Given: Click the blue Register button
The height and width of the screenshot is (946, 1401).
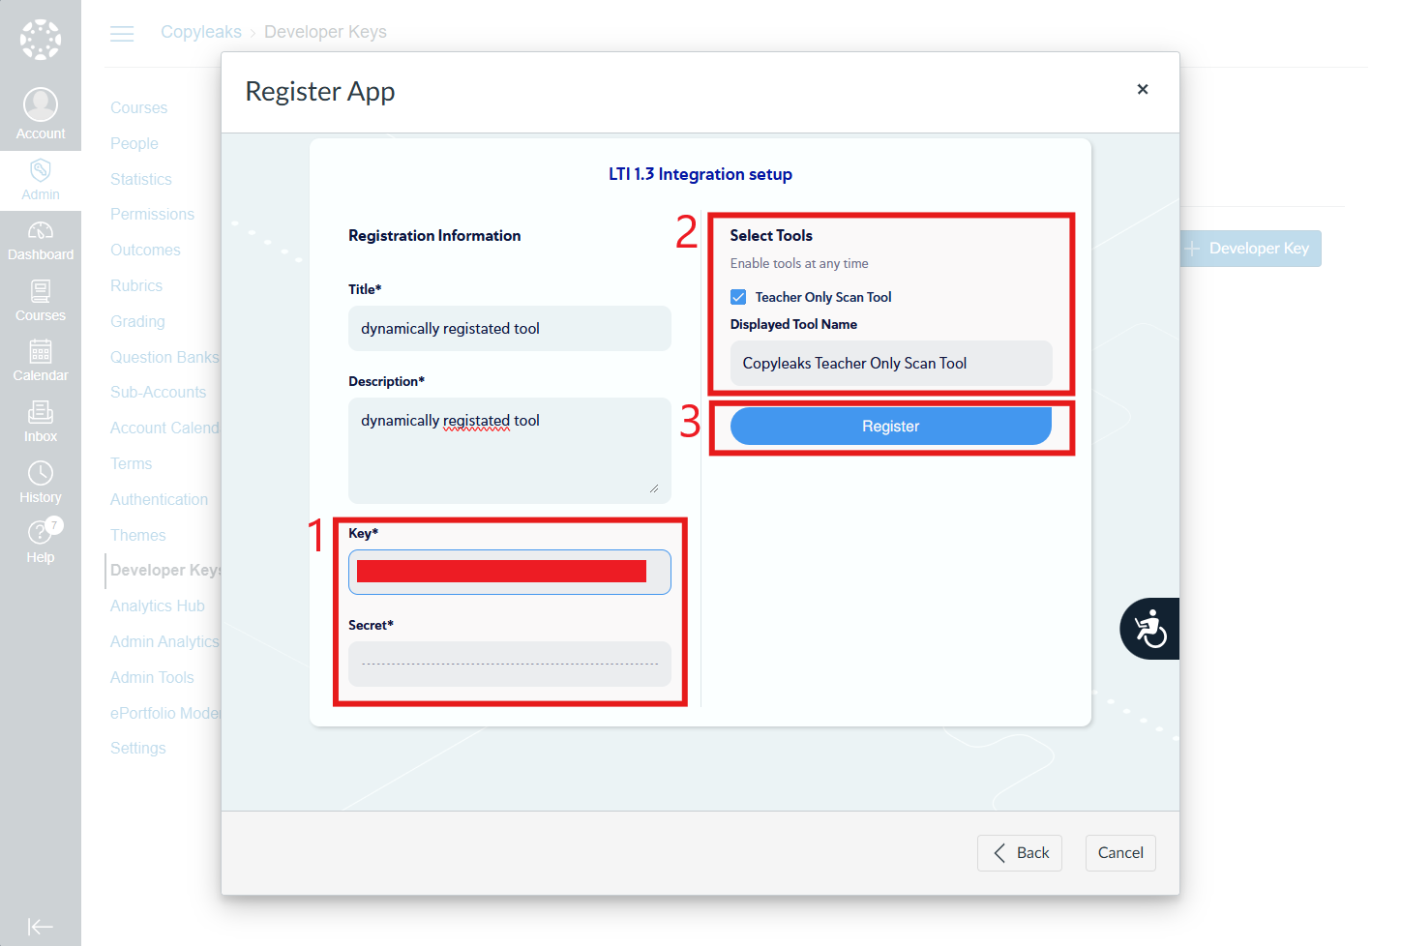Looking at the screenshot, I should coord(890,427).
